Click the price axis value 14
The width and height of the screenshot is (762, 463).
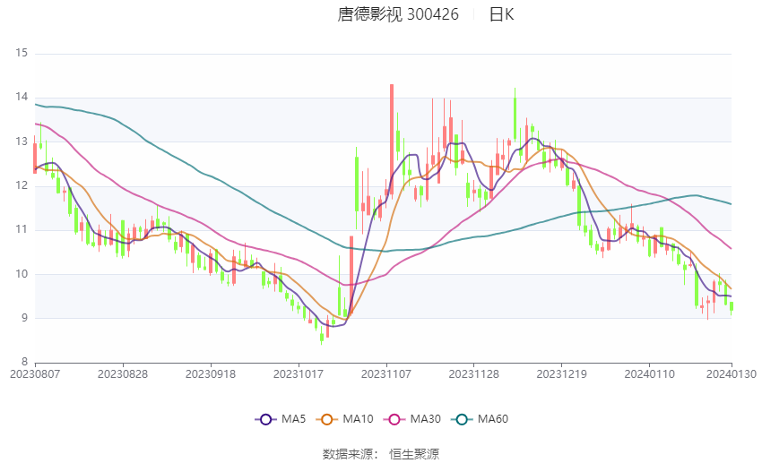(22, 97)
